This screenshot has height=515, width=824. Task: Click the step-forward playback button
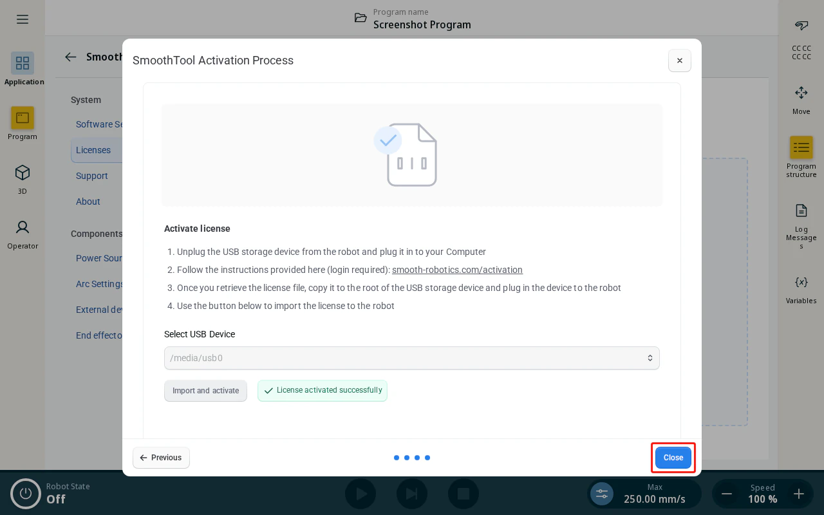412,494
